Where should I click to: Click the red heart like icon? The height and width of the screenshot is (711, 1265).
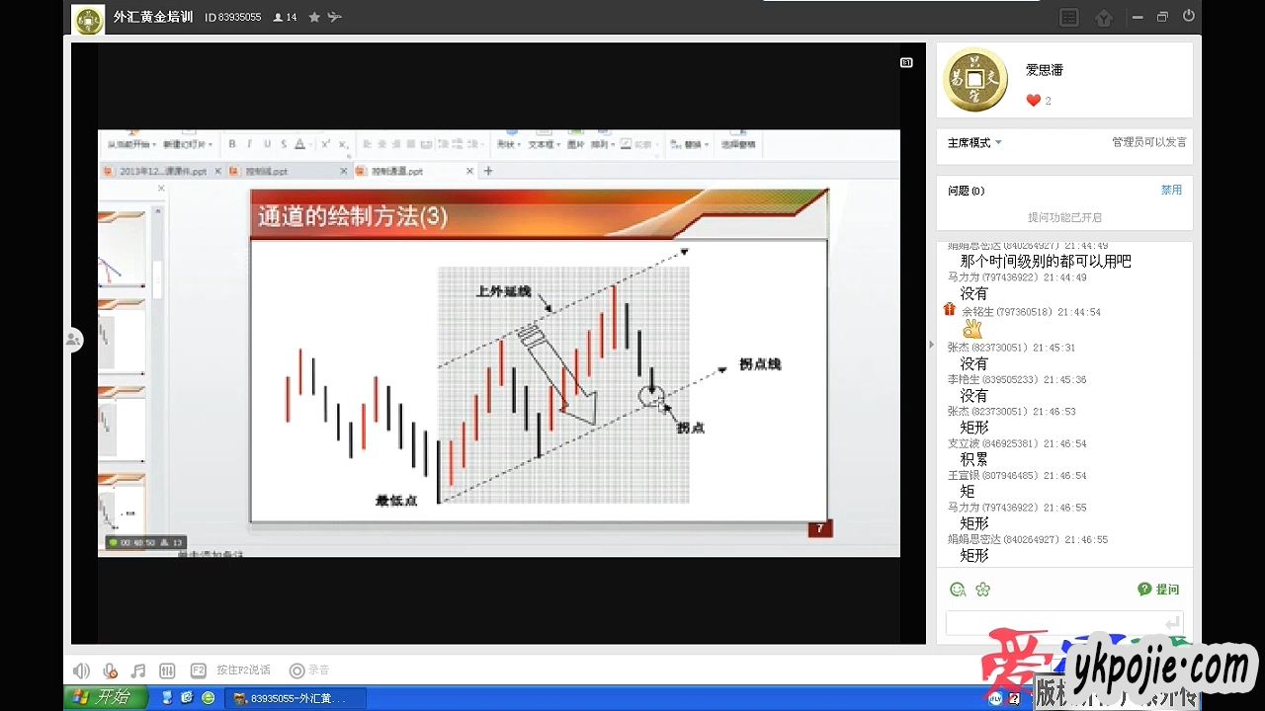tap(1033, 101)
